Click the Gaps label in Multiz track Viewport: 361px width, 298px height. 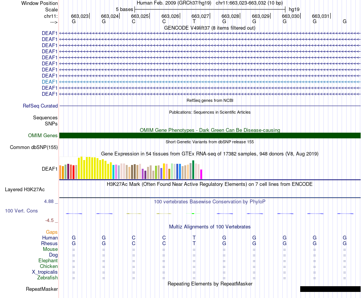pyautogui.click(x=52, y=232)
